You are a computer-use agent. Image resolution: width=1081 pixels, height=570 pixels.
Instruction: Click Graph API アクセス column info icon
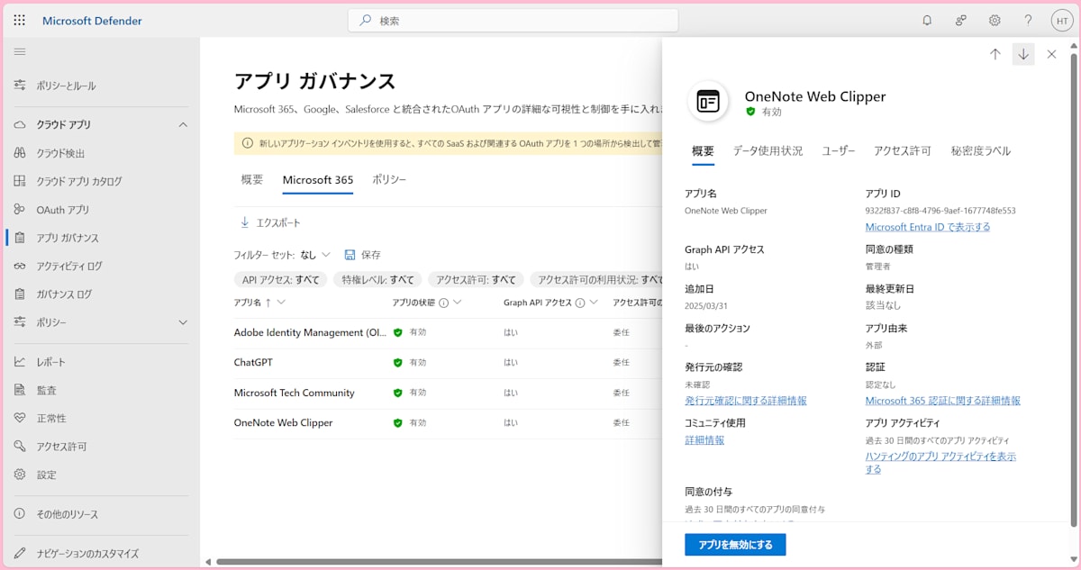(580, 303)
